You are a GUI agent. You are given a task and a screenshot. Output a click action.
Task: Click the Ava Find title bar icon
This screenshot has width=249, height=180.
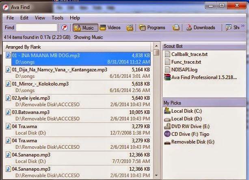click(6, 7)
